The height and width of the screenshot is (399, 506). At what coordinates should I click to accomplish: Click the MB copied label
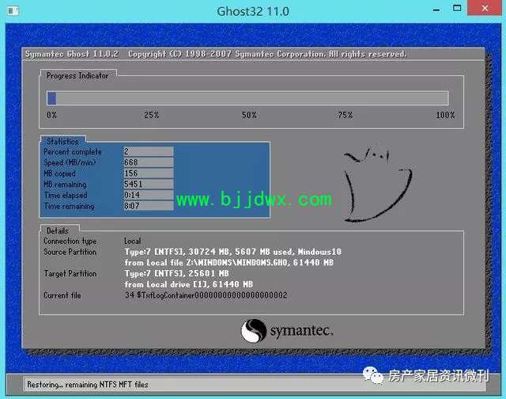coord(59,173)
